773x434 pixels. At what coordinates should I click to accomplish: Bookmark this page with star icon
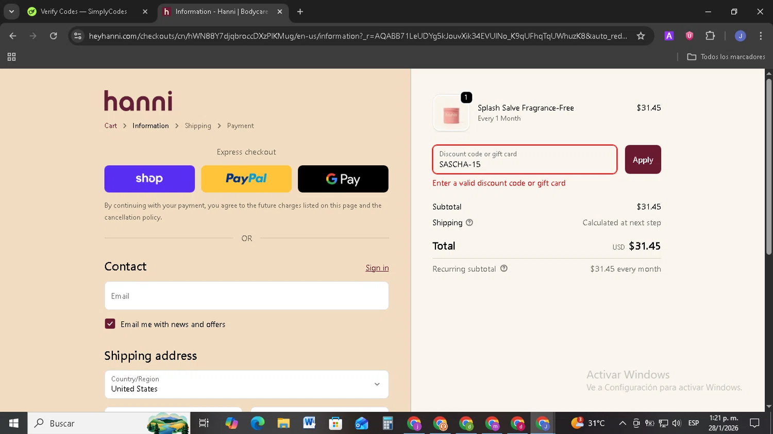point(641,36)
